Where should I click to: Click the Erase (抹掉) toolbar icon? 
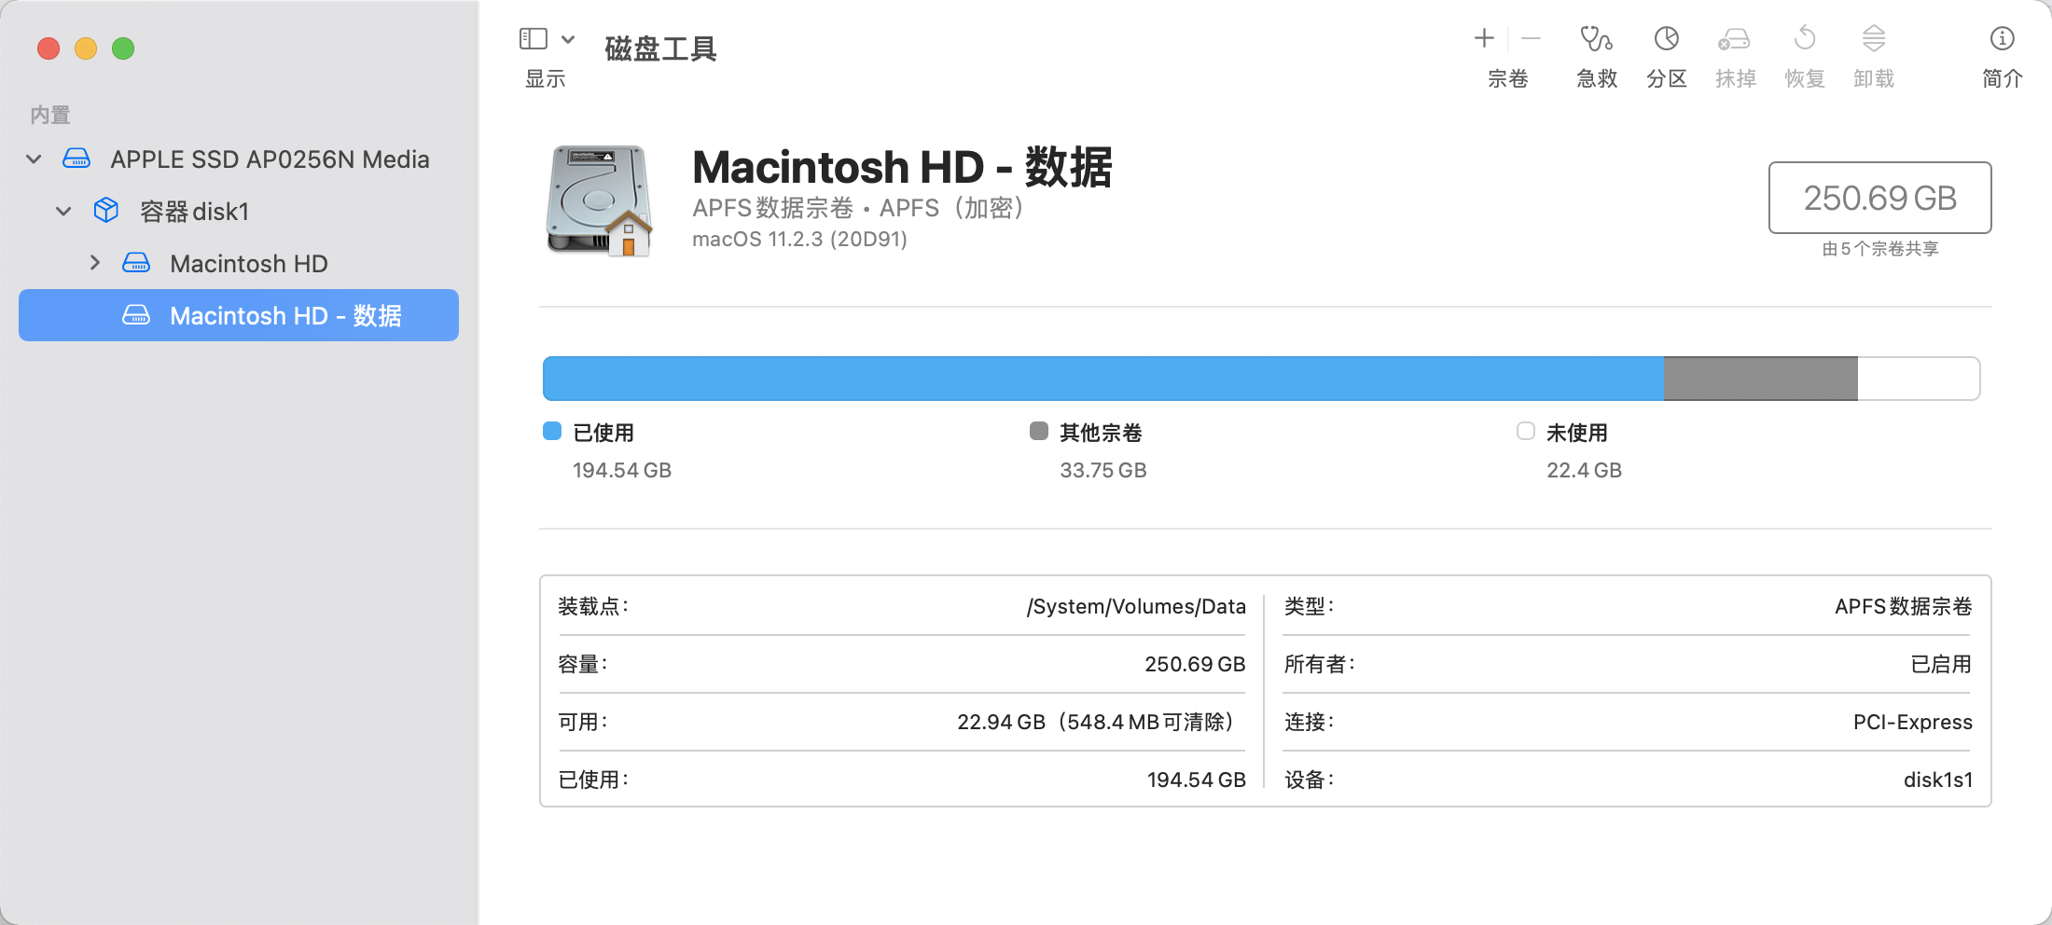[x=1734, y=39]
